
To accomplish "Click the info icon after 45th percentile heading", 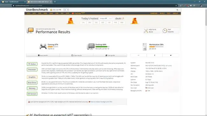I will coord(90,115).
